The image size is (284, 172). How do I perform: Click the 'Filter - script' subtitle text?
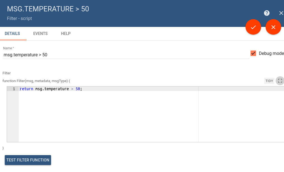coord(20,19)
